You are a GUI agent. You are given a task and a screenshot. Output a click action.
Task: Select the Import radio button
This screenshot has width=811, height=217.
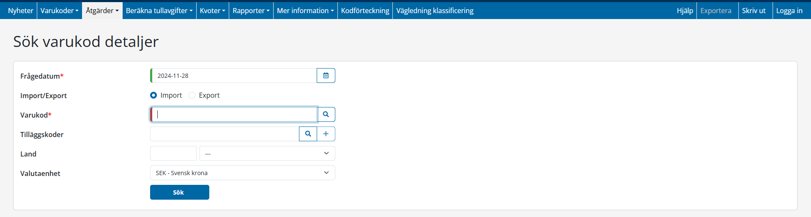(153, 96)
